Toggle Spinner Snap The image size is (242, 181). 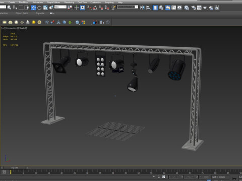tap(107, 8)
